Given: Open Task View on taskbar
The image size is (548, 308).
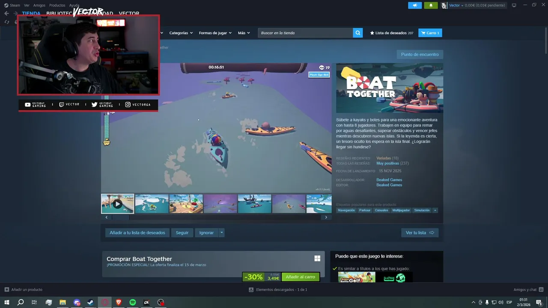Looking at the screenshot, I should [x=34, y=302].
